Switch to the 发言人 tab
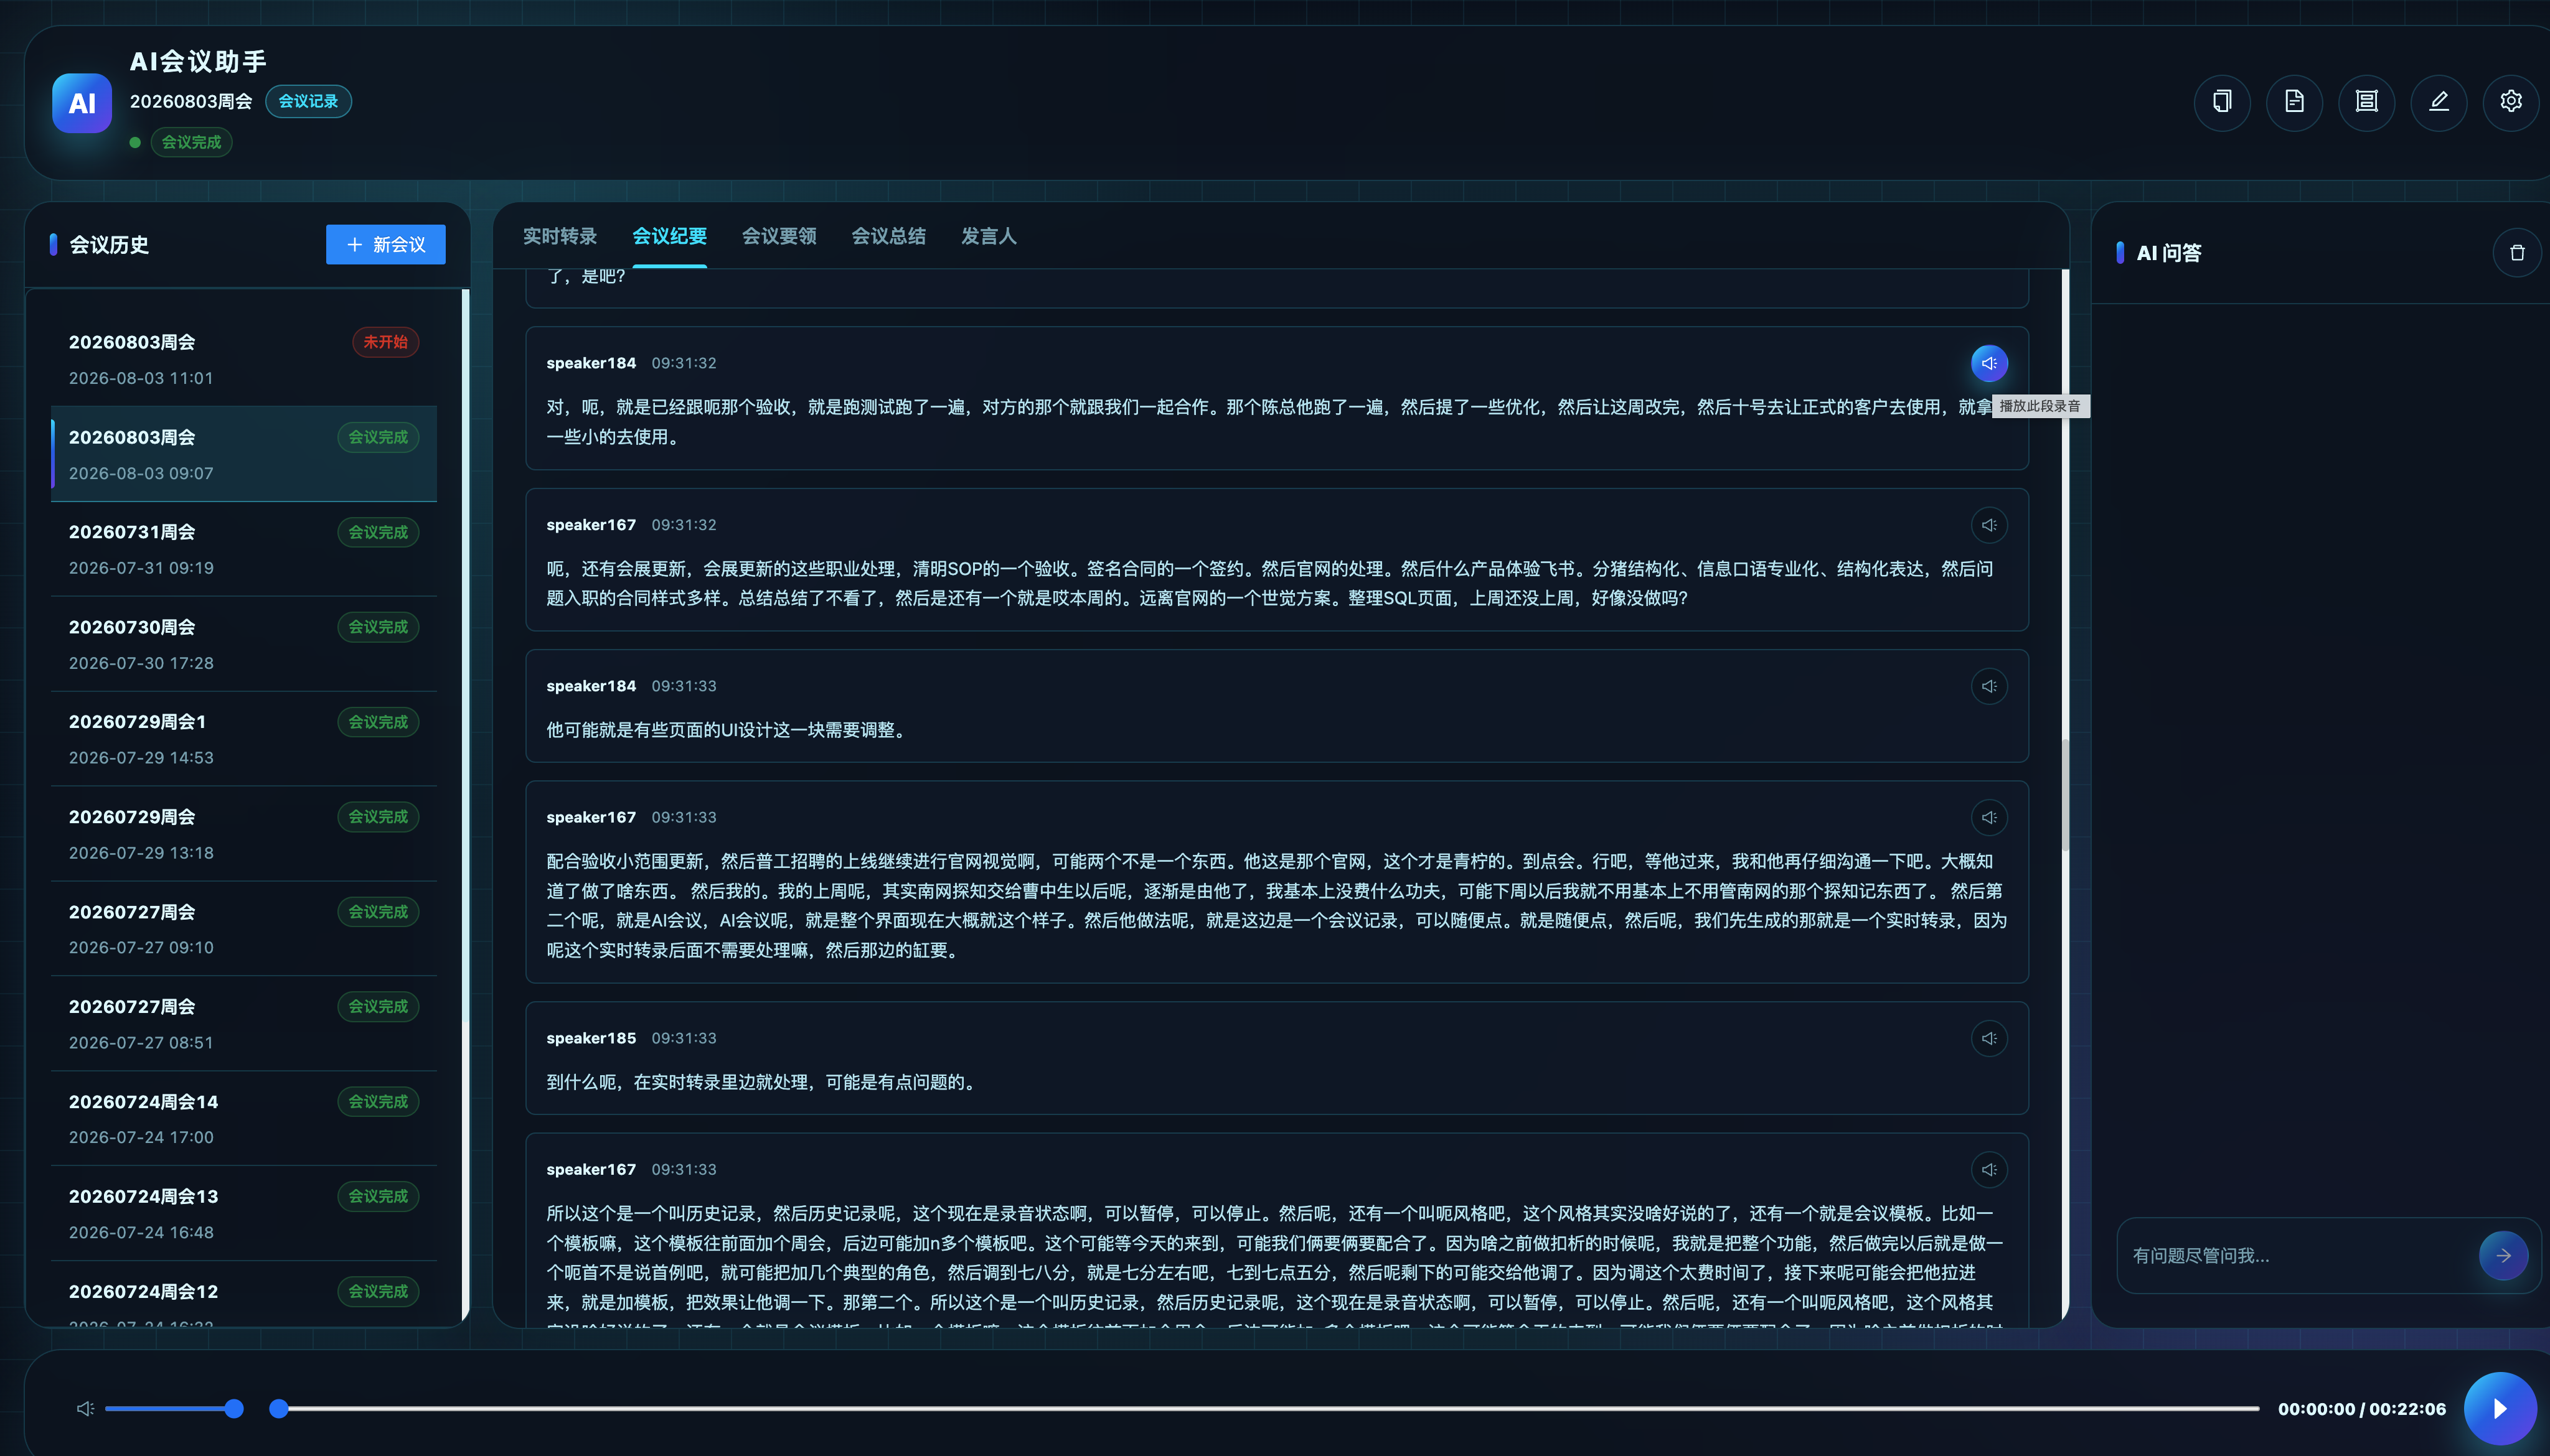2550x1456 pixels. [989, 236]
